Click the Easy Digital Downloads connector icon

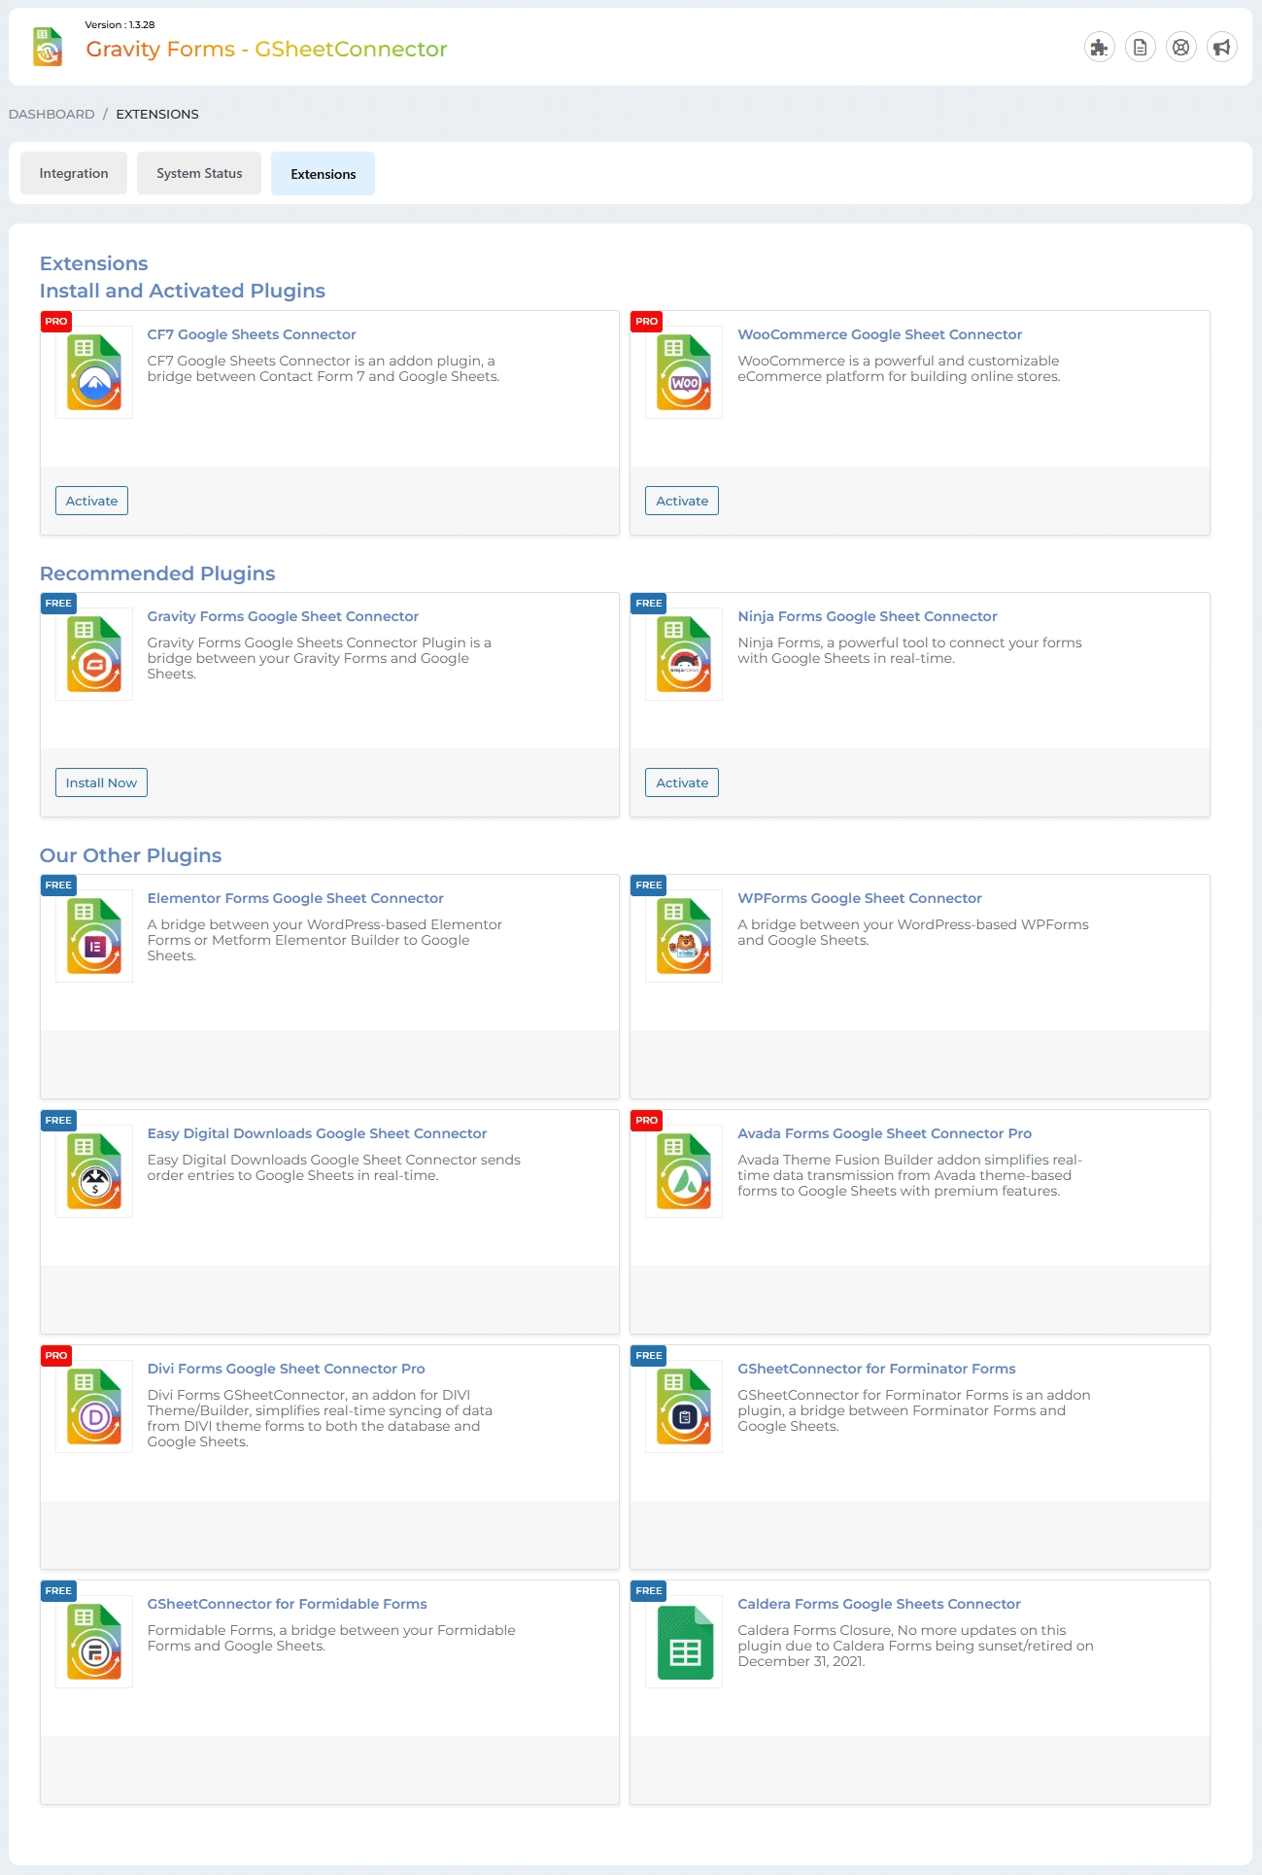(94, 1171)
